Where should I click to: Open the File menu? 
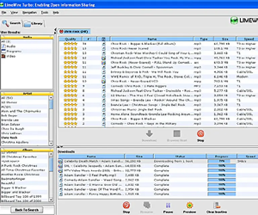click(x=4, y=12)
